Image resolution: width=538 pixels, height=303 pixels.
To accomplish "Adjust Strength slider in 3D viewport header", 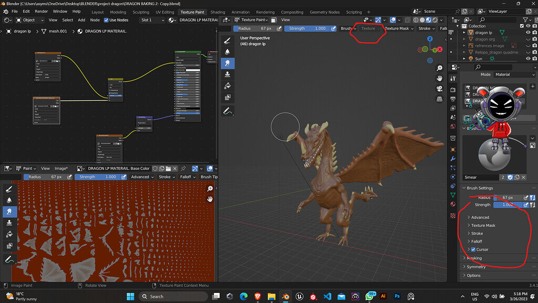I will click(x=307, y=28).
